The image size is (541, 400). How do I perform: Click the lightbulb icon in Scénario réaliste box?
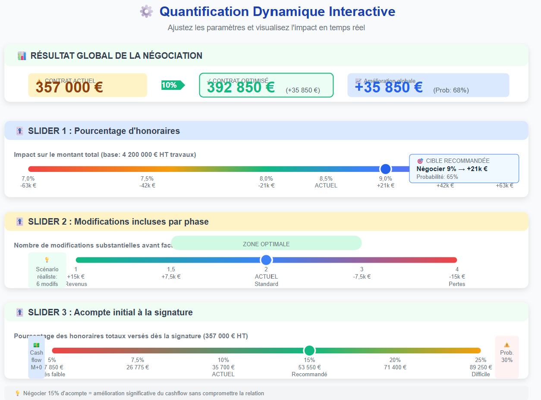point(47,260)
